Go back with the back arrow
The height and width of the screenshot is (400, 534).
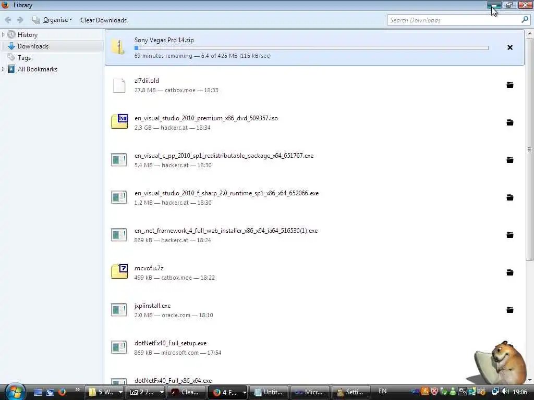tap(8, 20)
